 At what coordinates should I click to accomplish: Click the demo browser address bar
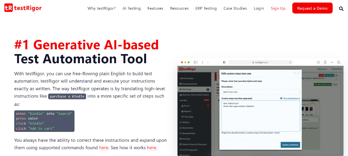click(260, 62)
